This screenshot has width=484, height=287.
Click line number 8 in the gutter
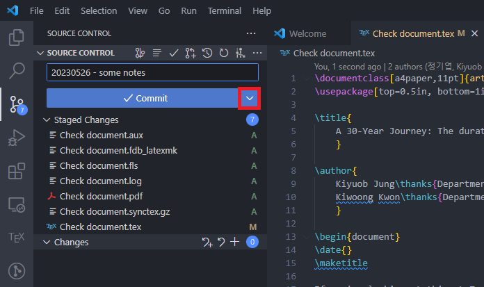(293, 171)
